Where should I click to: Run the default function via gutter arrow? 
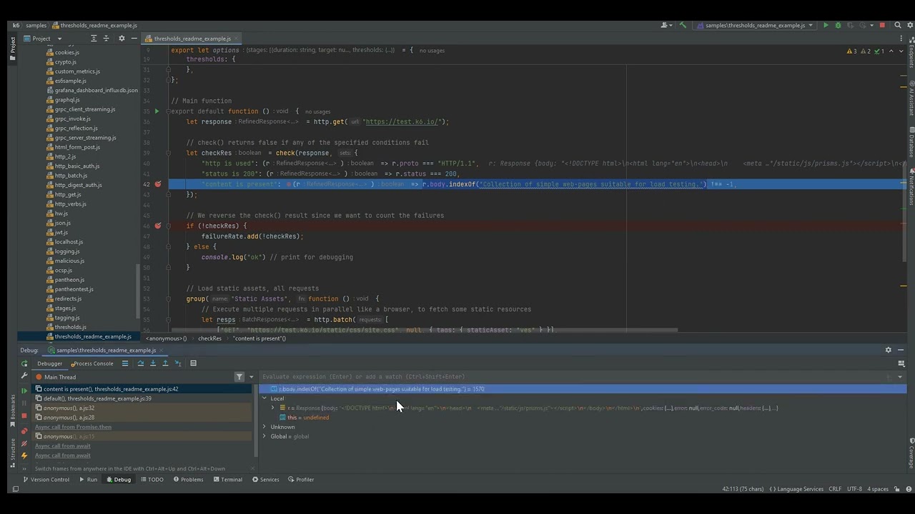pos(157,111)
